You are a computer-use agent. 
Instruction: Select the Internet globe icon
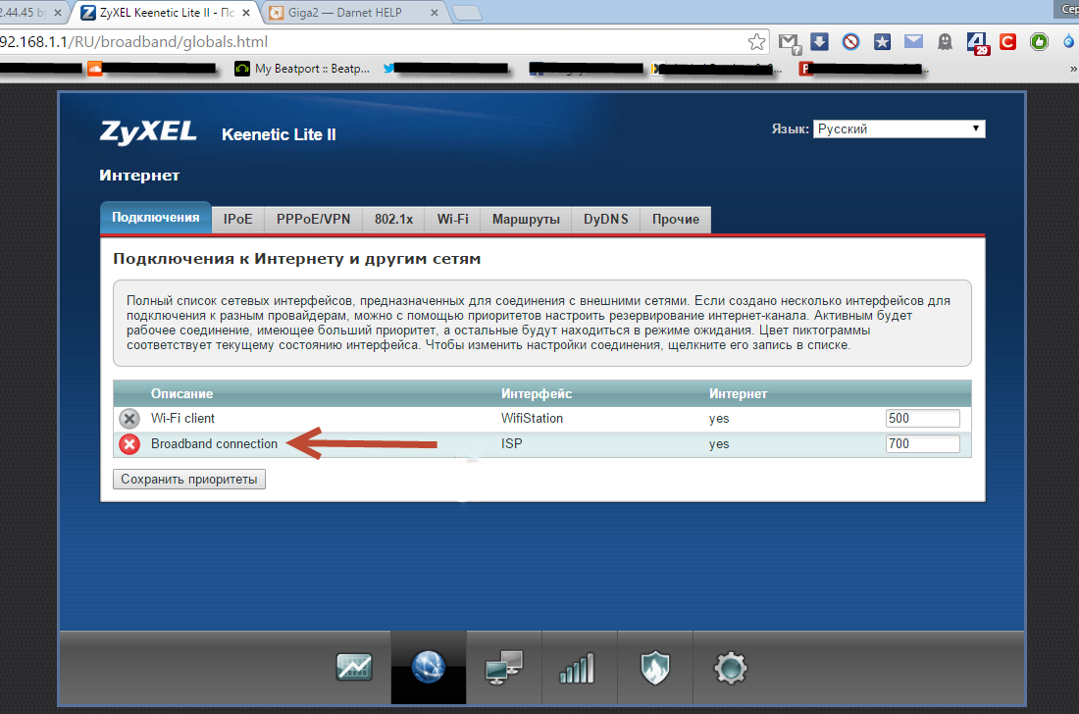pos(428,667)
